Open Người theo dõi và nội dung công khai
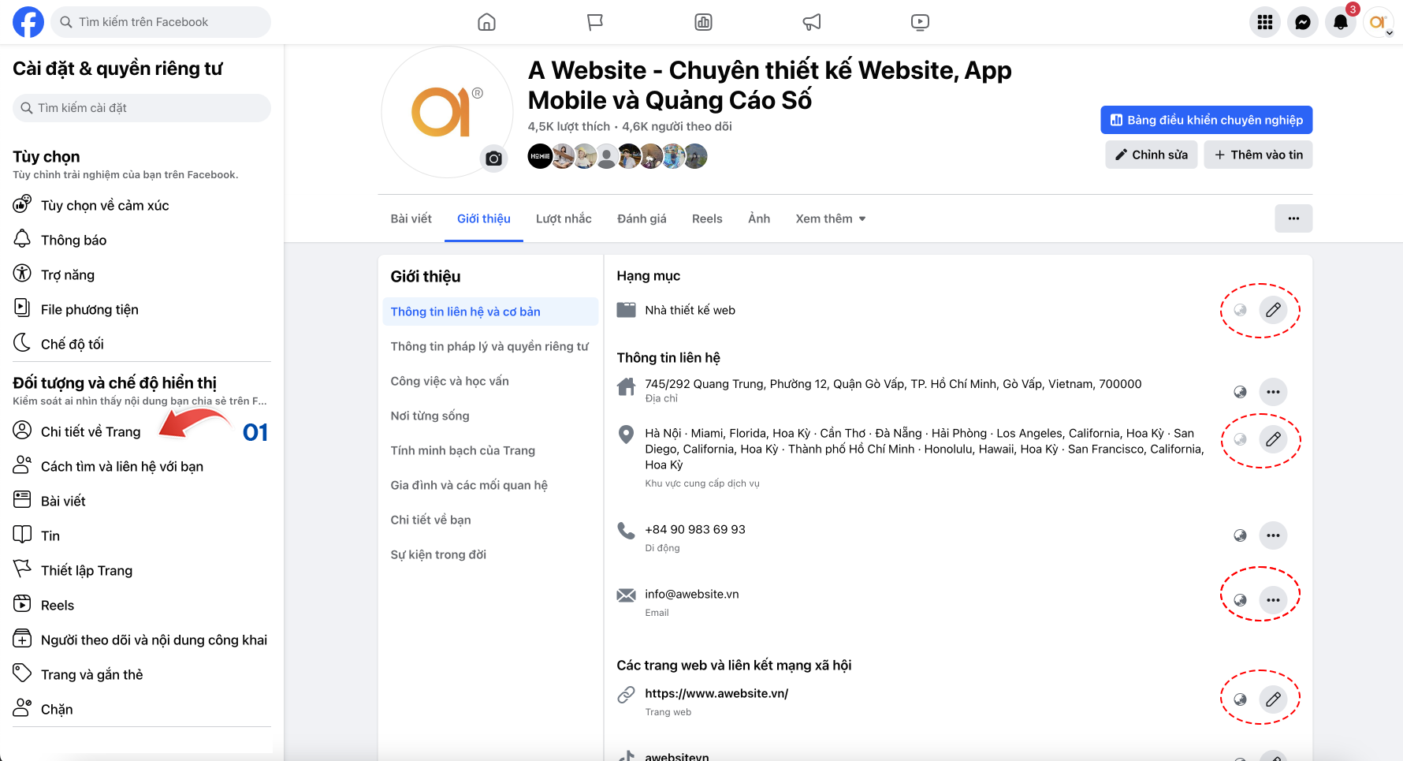Screen dimensions: 1403x761 click(142, 640)
